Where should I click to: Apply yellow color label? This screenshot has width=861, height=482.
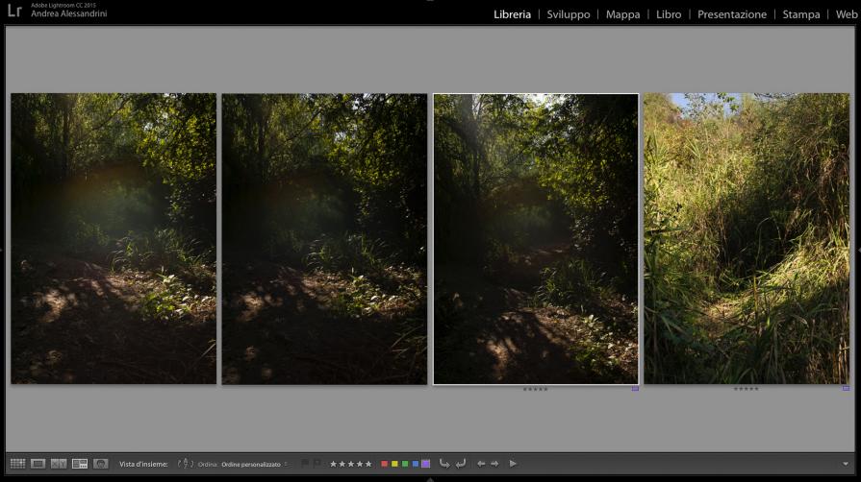[x=394, y=464]
